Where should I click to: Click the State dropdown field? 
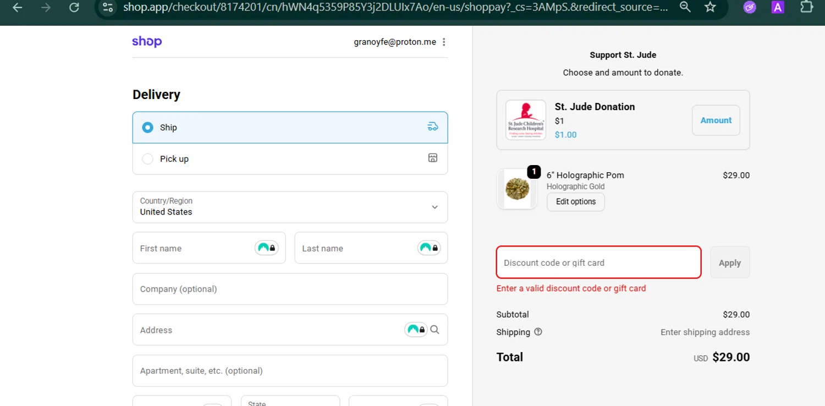290,401
